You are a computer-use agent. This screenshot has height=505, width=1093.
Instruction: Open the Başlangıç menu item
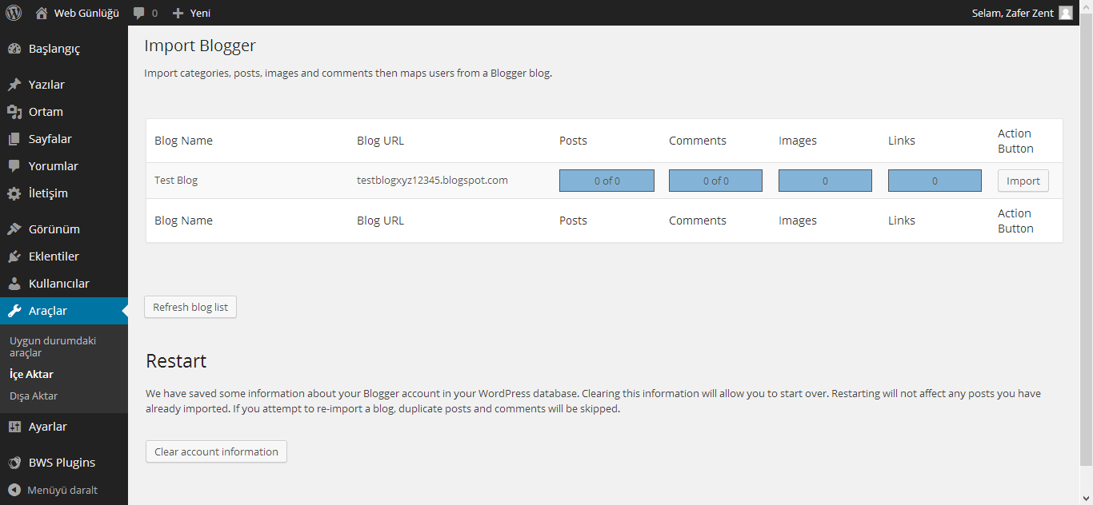point(64,49)
